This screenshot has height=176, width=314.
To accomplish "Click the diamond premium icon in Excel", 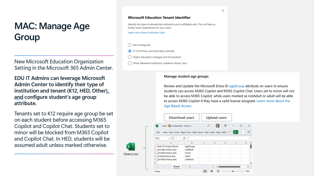I will 225,126.
